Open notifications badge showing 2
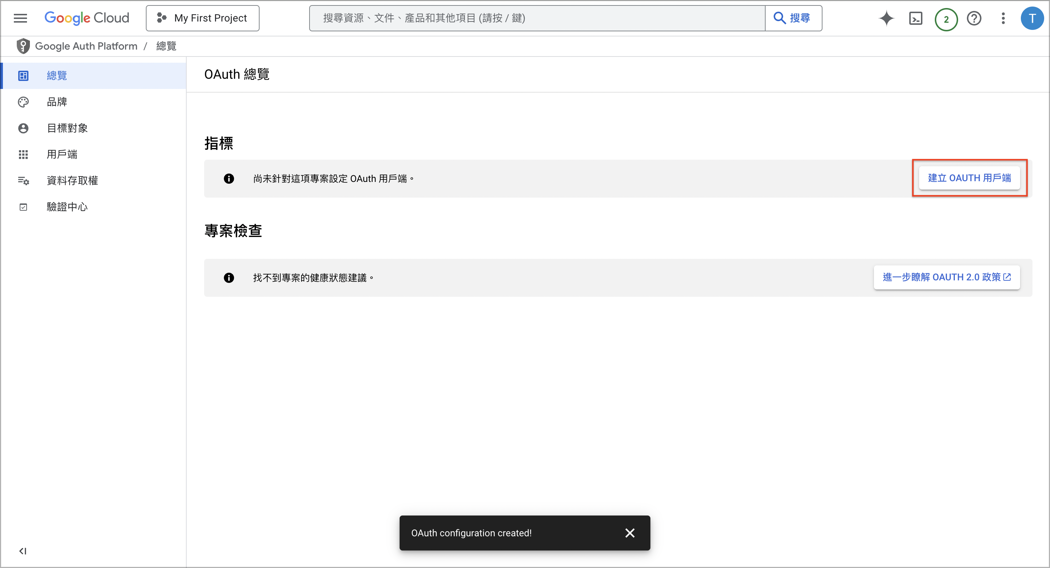This screenshot has width=1050, height=568. coord(946,19)
